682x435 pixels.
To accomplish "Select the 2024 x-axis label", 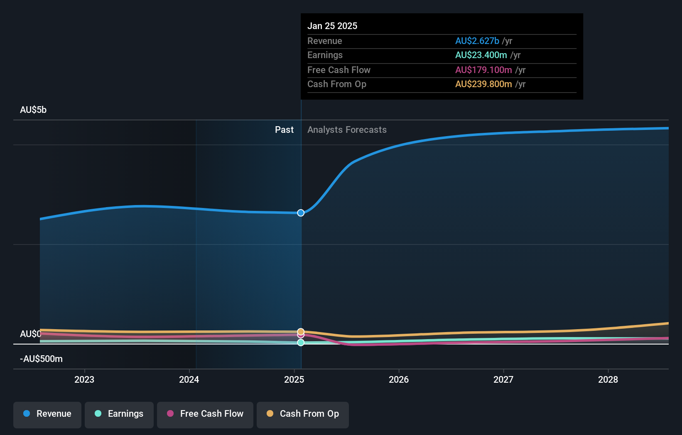I will click(x=189, y=379).
